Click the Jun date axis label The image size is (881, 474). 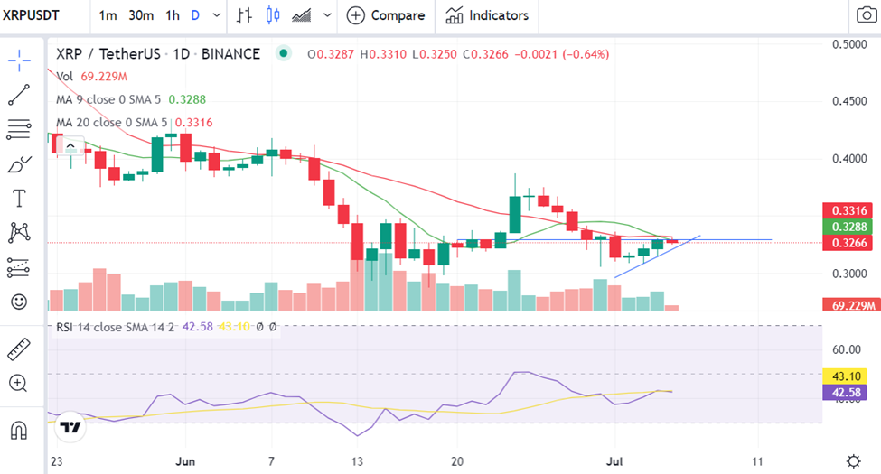(x=185, y=461)
